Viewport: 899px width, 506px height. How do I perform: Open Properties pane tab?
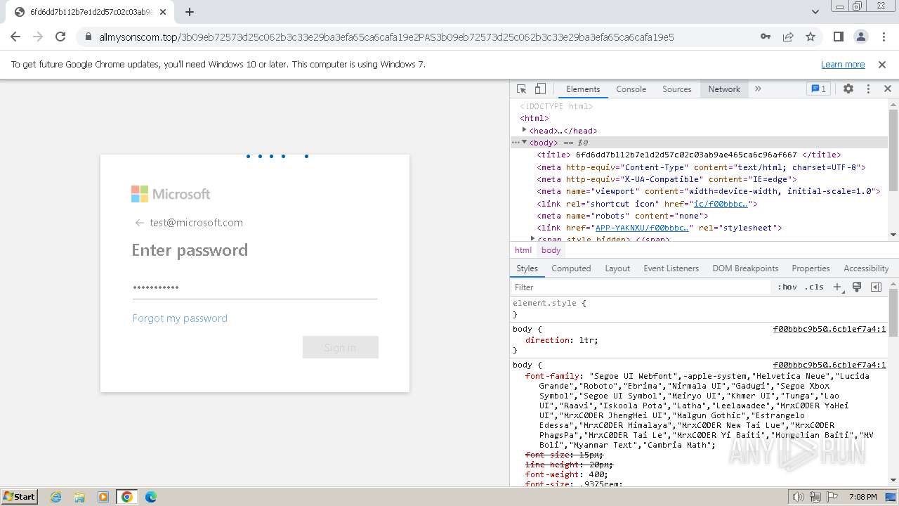point(811,268)
